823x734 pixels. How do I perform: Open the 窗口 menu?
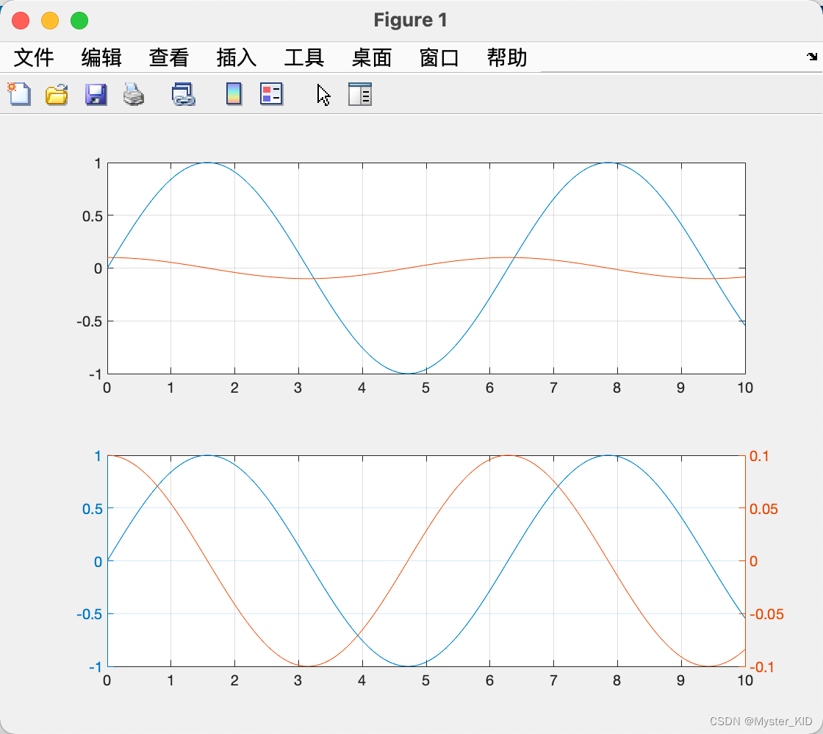point(439,57)
